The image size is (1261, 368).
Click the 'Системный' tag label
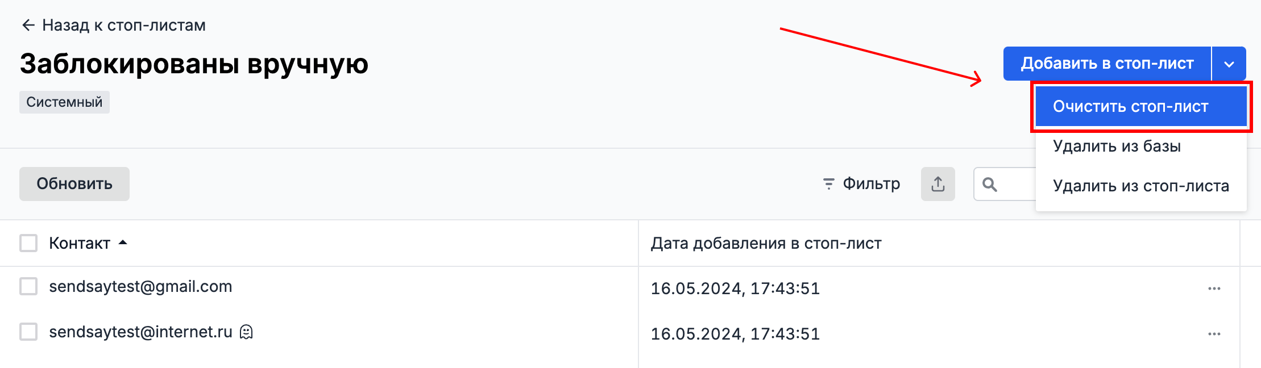pyautogui.click(x=64, y=102)
